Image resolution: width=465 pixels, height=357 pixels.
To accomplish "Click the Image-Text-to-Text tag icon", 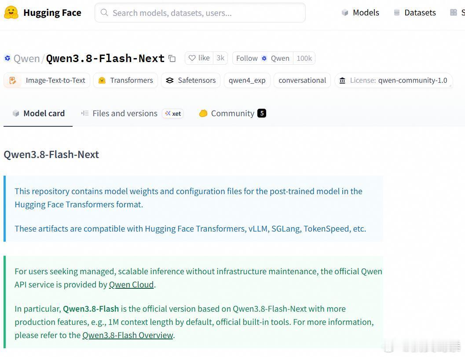I will point(13,81).
